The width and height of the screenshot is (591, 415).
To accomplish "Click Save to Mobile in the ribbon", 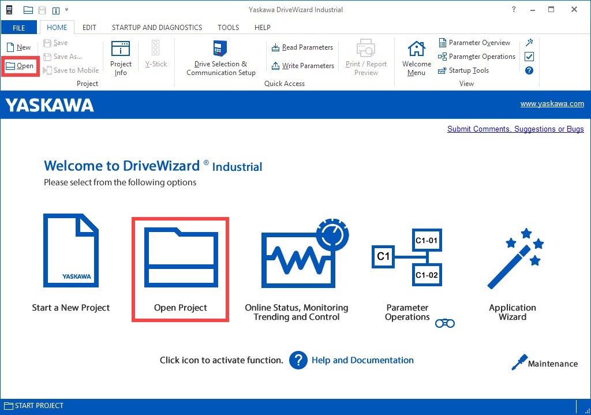I will (x=71, y=70).
